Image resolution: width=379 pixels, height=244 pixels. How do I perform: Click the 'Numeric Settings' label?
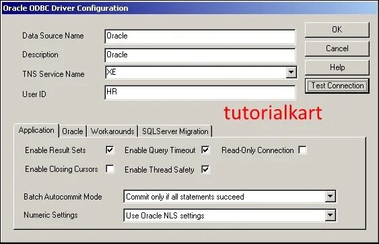(50, 215)
